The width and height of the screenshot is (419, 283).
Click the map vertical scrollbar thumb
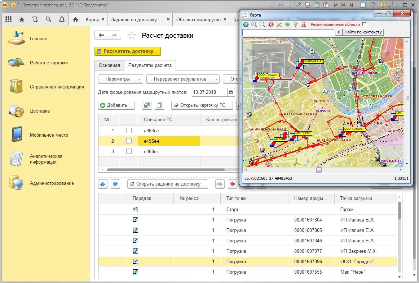[x=407, y=98]
